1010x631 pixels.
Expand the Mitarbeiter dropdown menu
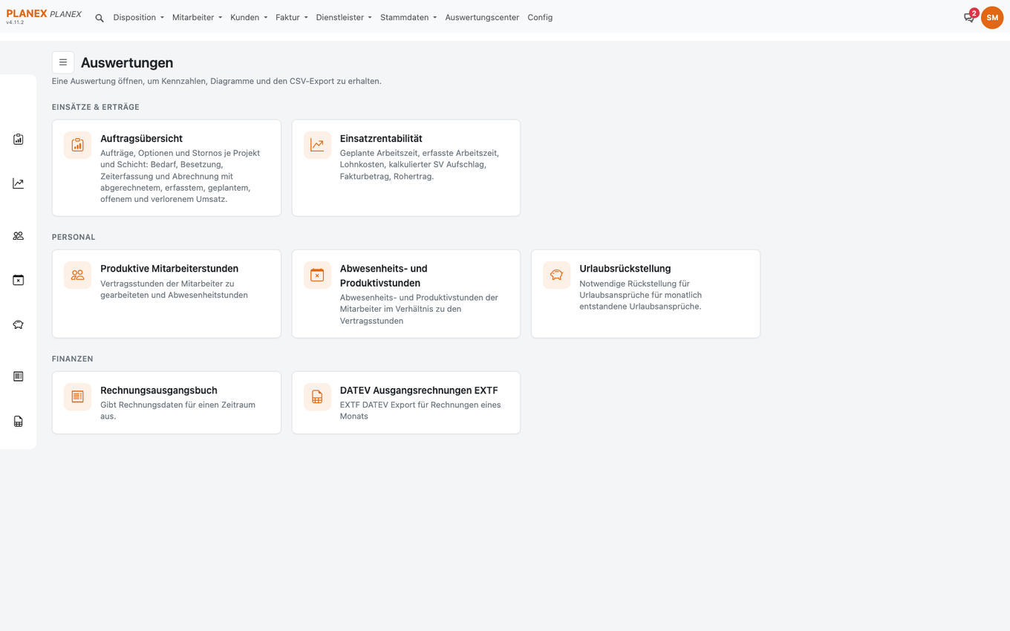click(x=197, y=17)
